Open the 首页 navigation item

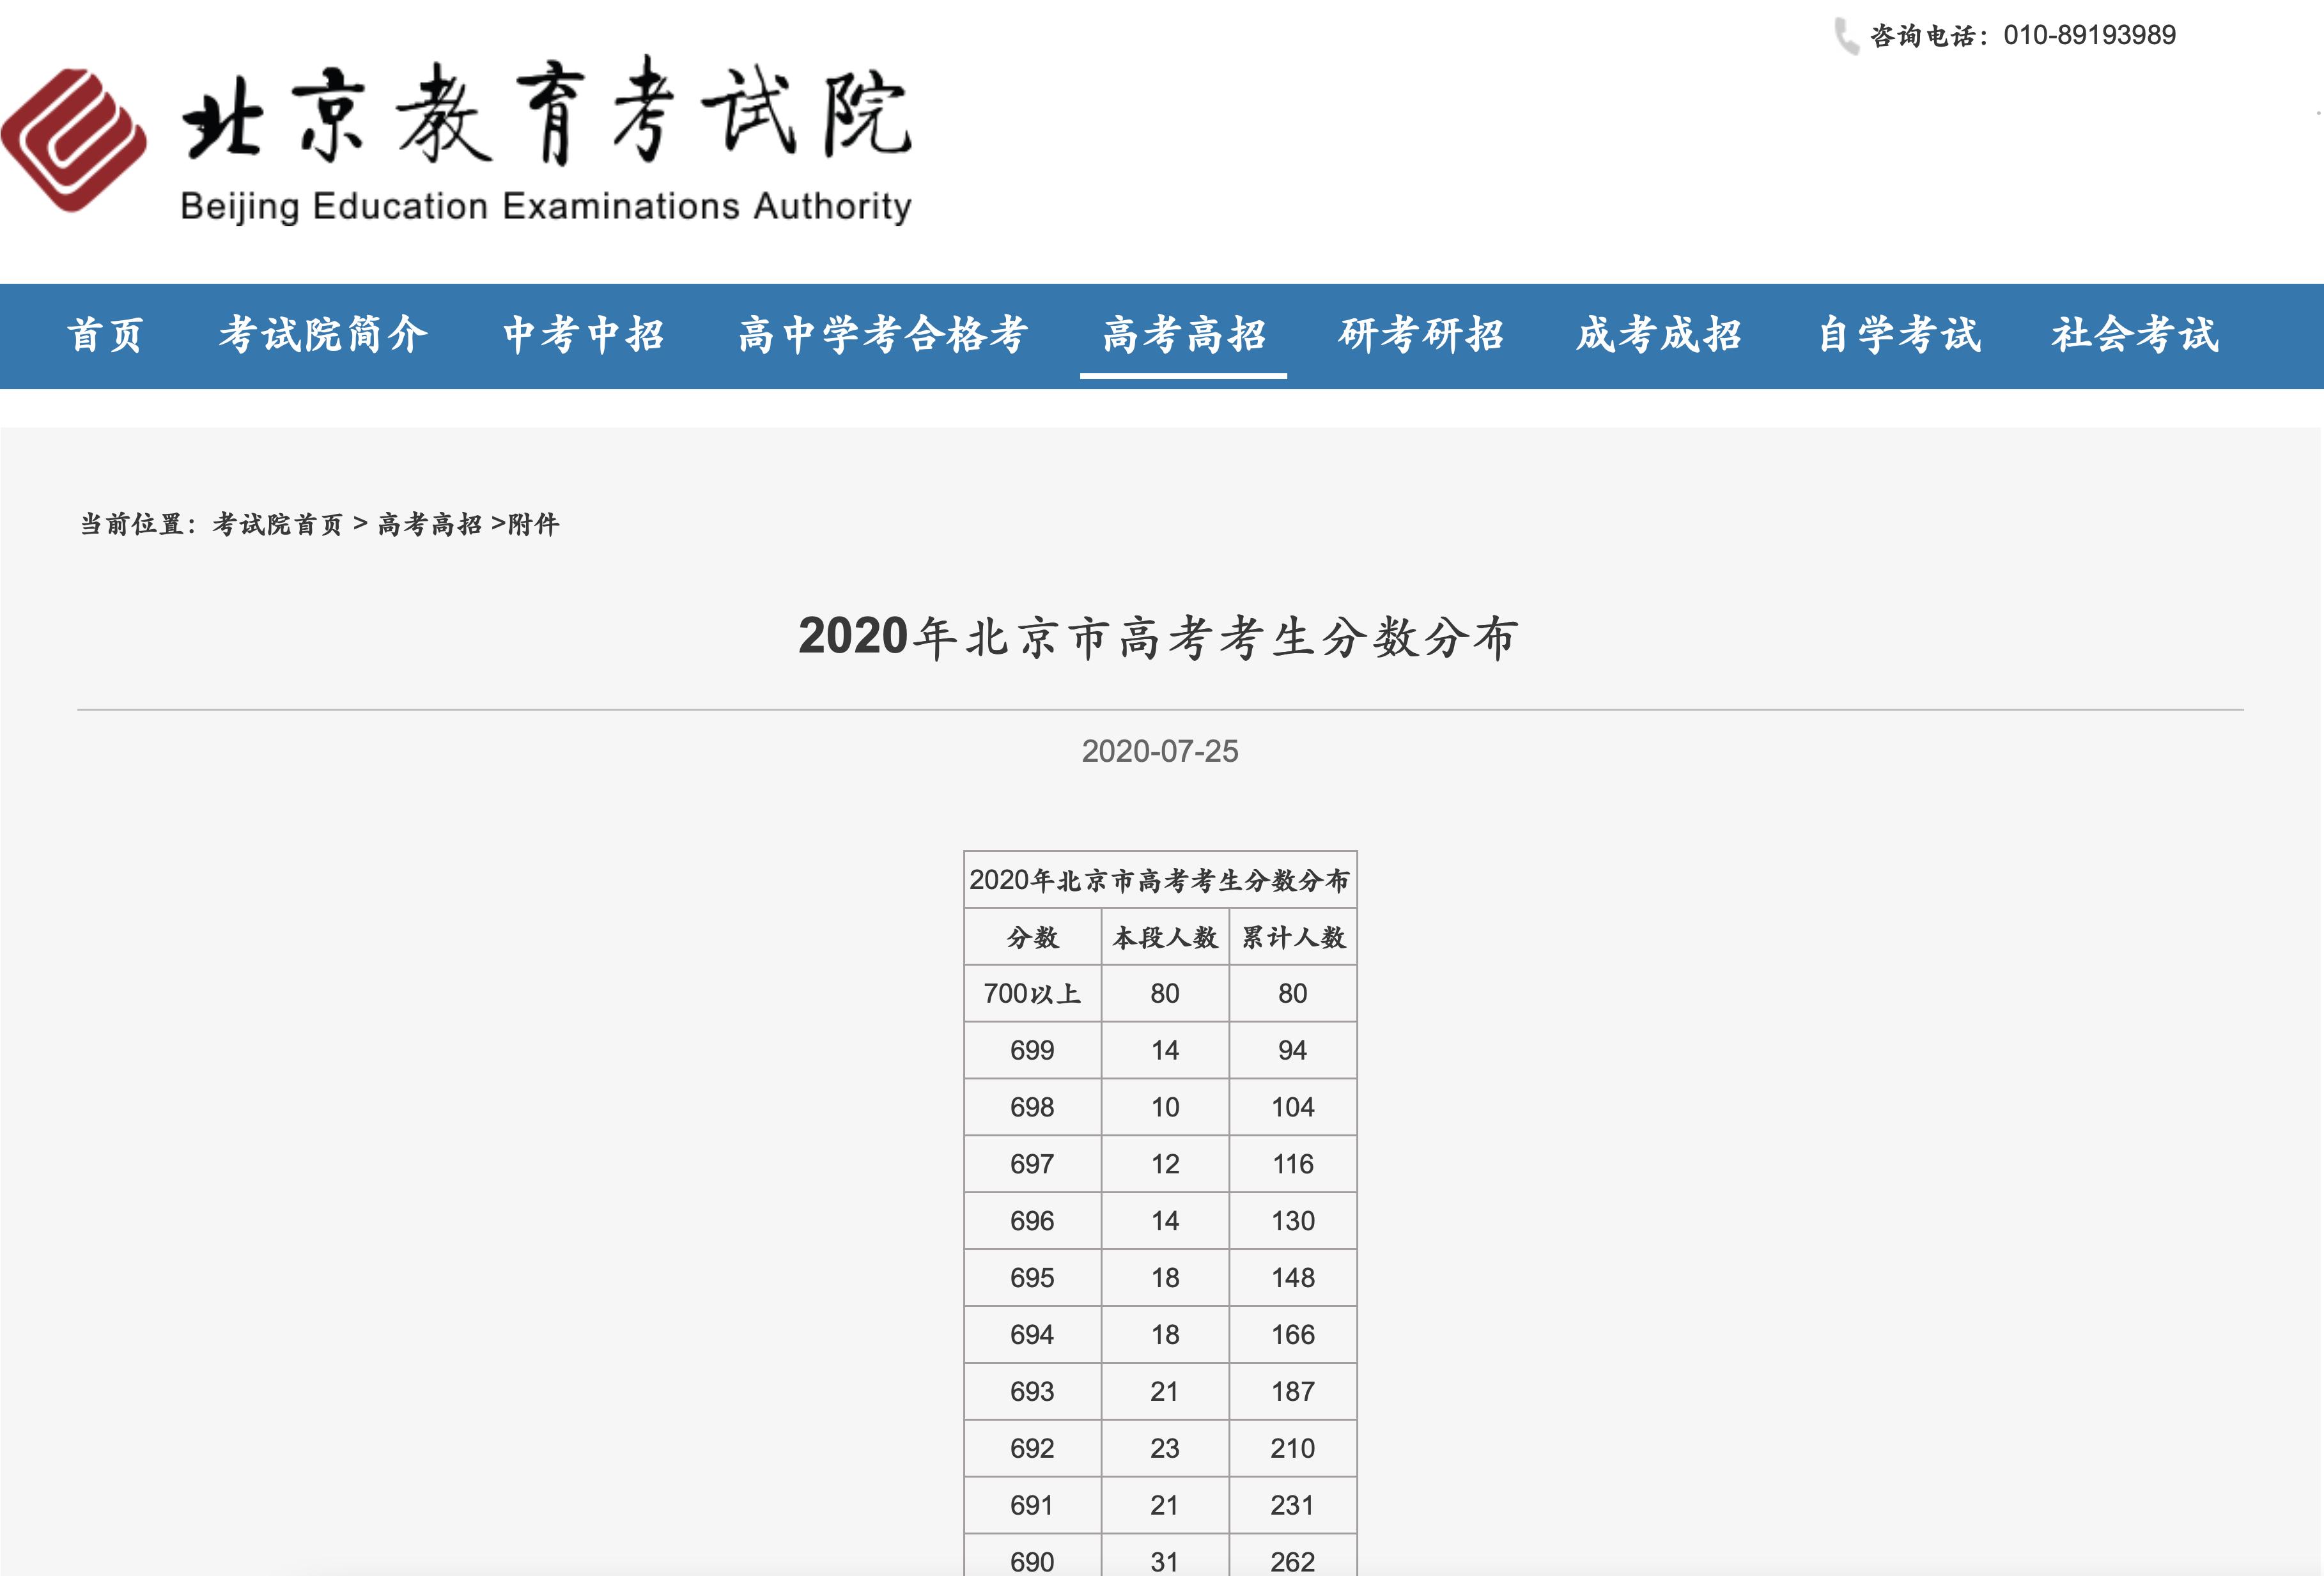point(102,337)
